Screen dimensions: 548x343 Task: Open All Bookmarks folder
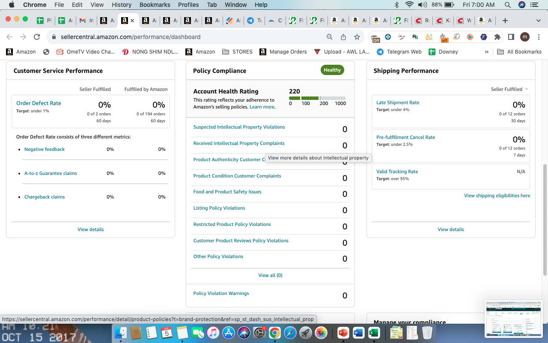click(519, 52)
